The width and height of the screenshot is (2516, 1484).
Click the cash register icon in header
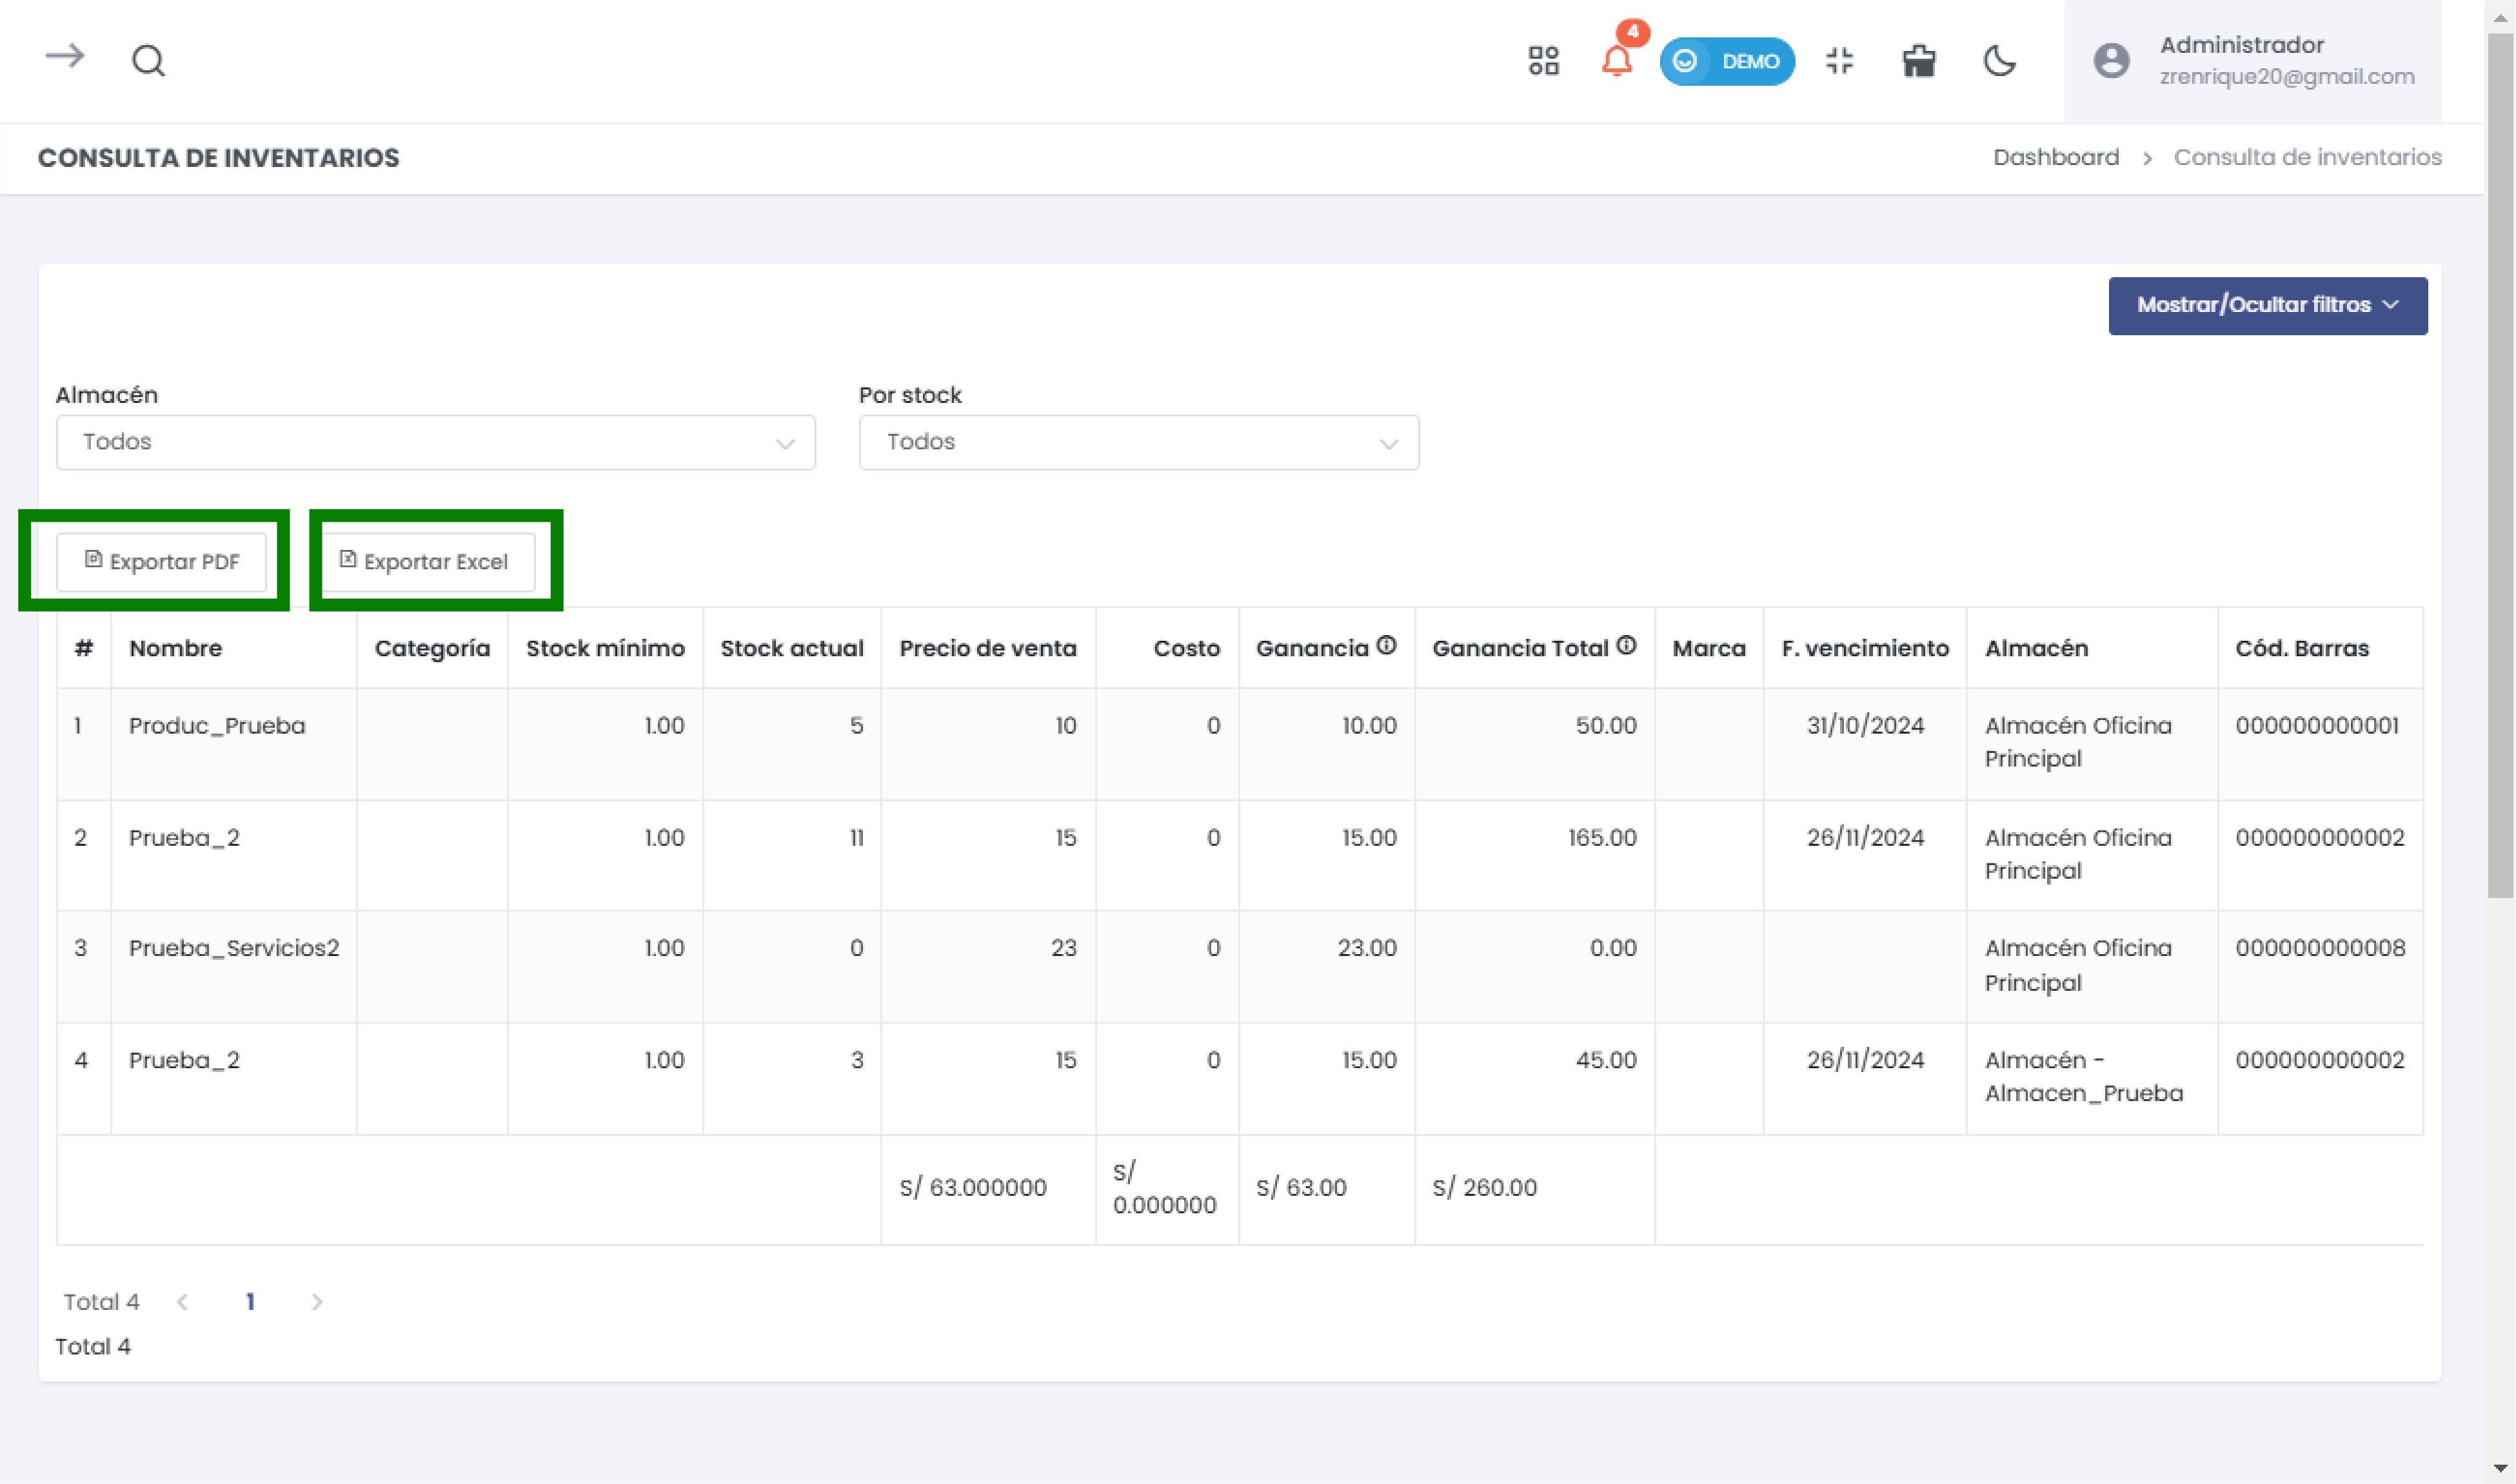coord(1917,61)
